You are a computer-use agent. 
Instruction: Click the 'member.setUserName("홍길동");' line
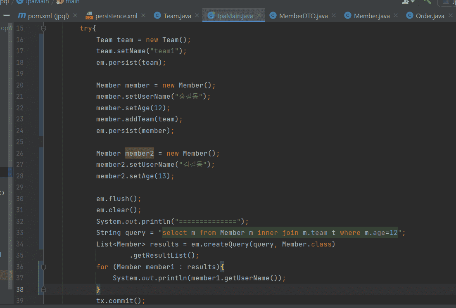pyautogui.click(x=153, y=97)
